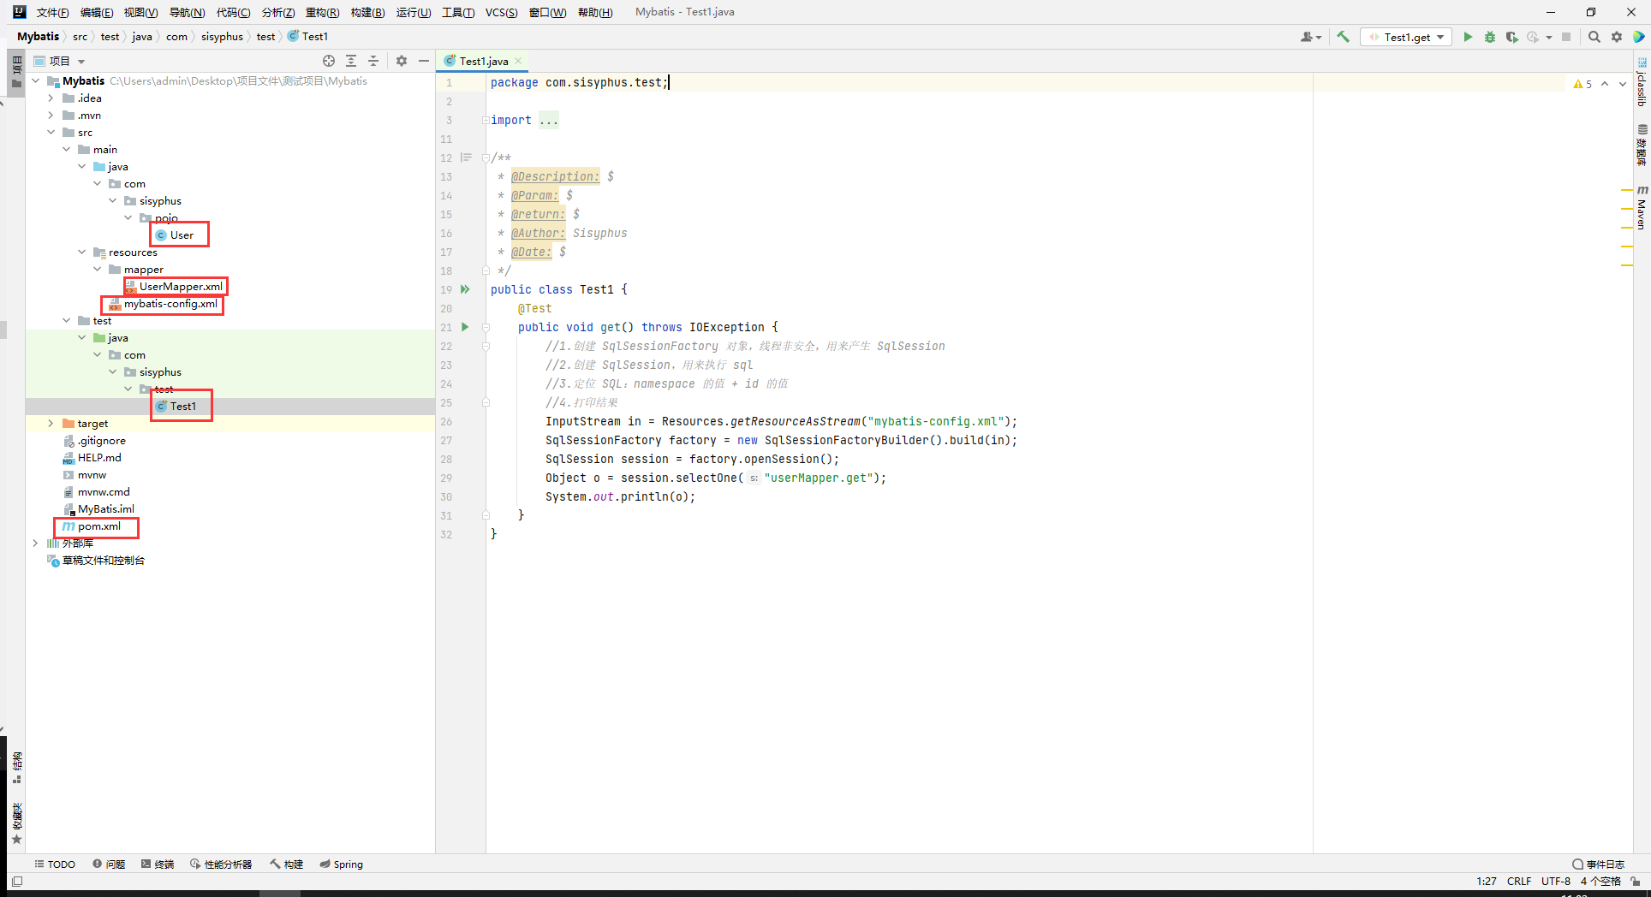Image resolution: width=1651 pixels, height=897 pixels.
Task: Open project panel options gear
Action: click(402, 61)
